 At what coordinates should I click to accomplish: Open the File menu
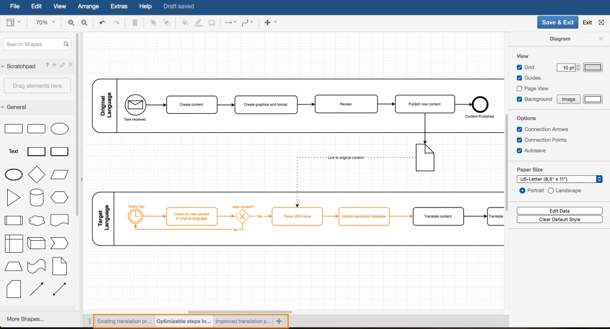click(x=15, y=6)
